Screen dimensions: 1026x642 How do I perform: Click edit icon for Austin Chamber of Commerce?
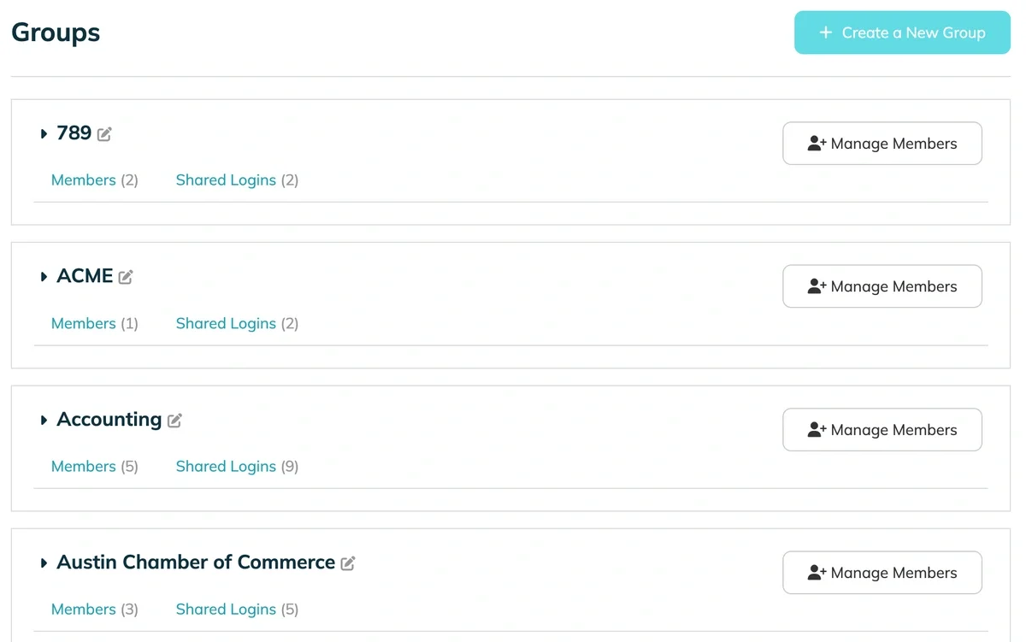point(348,563)
